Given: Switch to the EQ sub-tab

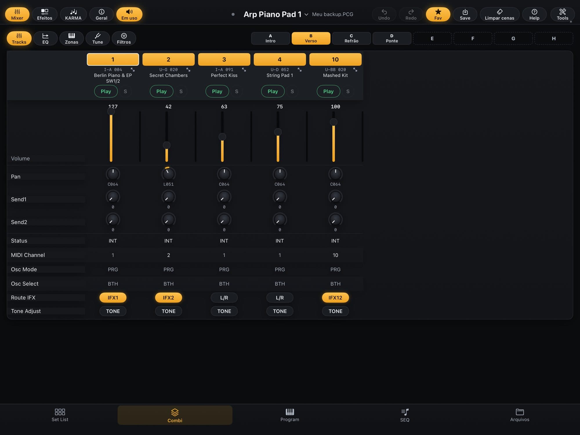Looking at the screenshot, I should [x=45, y=38].
